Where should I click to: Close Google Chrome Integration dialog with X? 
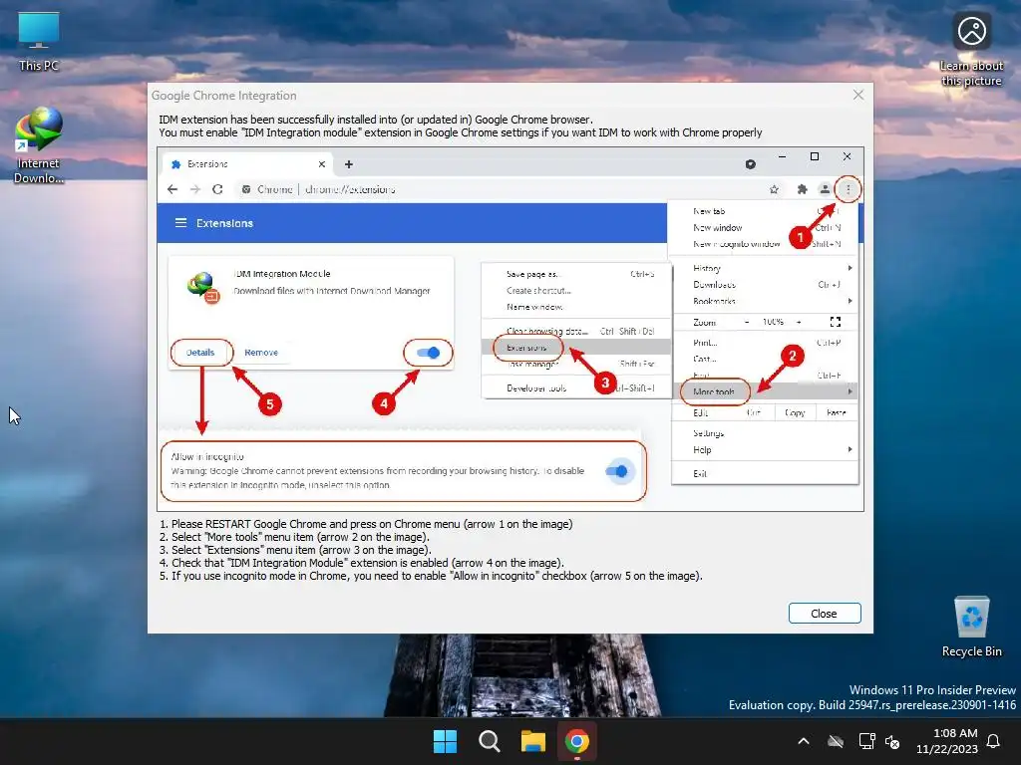858,95
